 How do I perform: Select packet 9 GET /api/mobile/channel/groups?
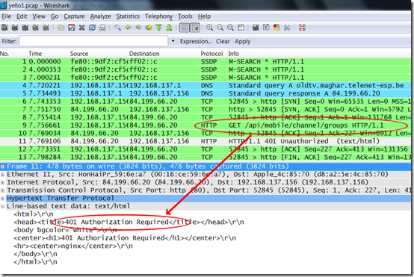pos(206,125)
